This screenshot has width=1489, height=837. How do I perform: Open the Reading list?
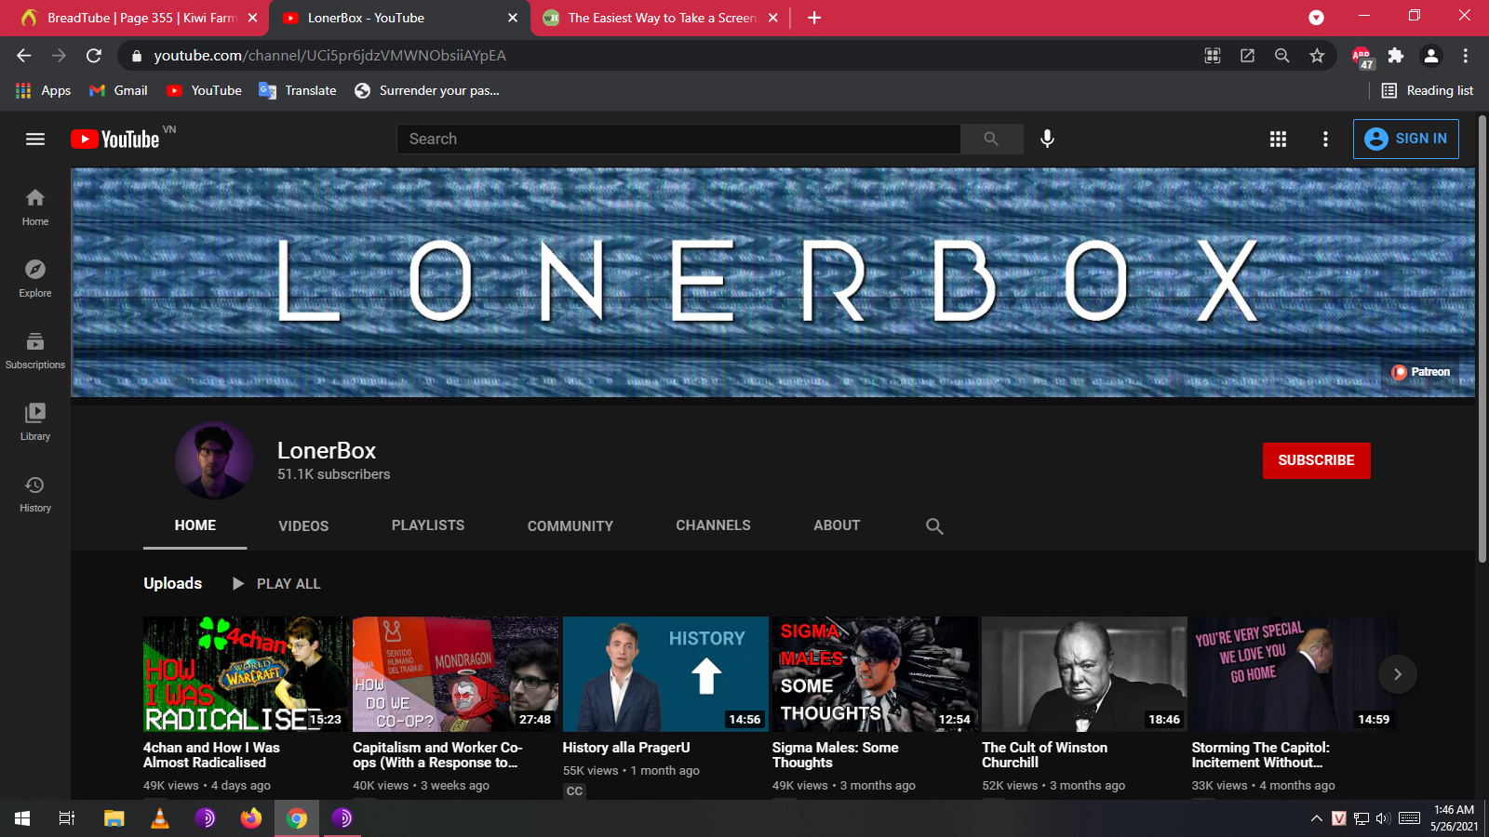coord(1428,90)
